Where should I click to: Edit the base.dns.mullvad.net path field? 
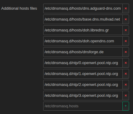pos(83,19)
